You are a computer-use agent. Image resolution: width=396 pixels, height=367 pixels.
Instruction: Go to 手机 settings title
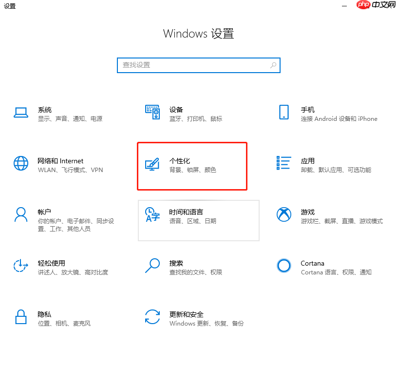(308, 110)
